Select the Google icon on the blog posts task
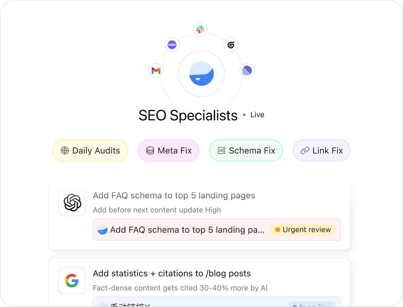Screen dimensions: 403x307 point(72,281)
